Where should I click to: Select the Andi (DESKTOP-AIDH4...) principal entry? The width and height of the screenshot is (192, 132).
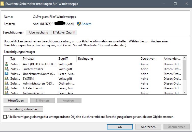[39, 64]
